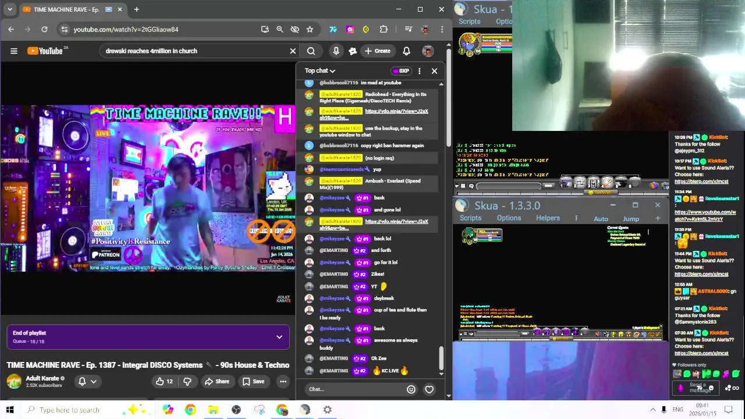Open Adult Karate channel avatar
745x419 pixels.
[14, 381]
